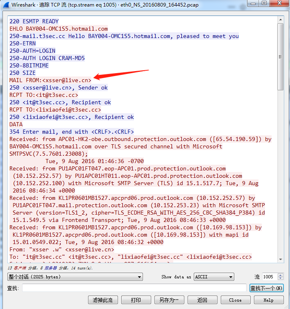The height and width of the screenshot is (309, 290).
Task: Click the '250-ETRN' response line
Action: tap(23, 43)
